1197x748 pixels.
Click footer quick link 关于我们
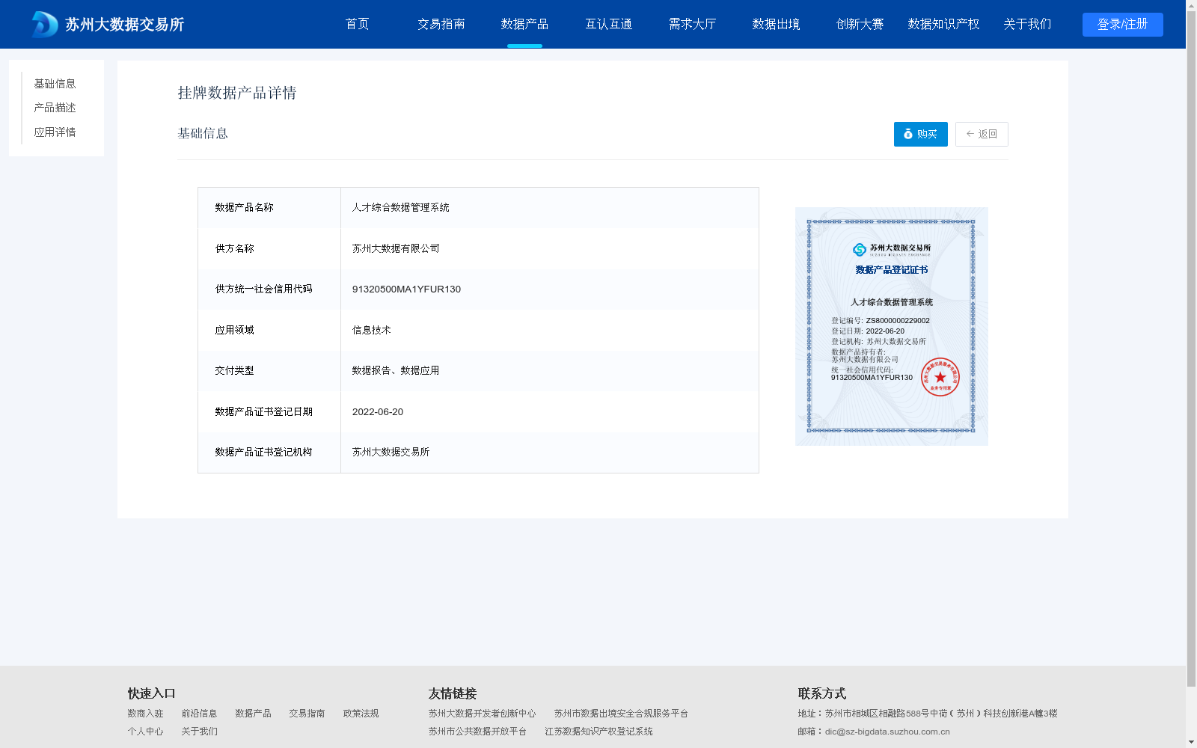199,732
